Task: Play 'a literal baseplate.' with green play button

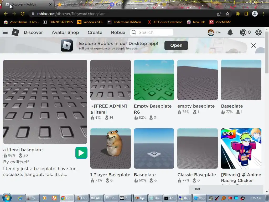Action: point(81,153)
